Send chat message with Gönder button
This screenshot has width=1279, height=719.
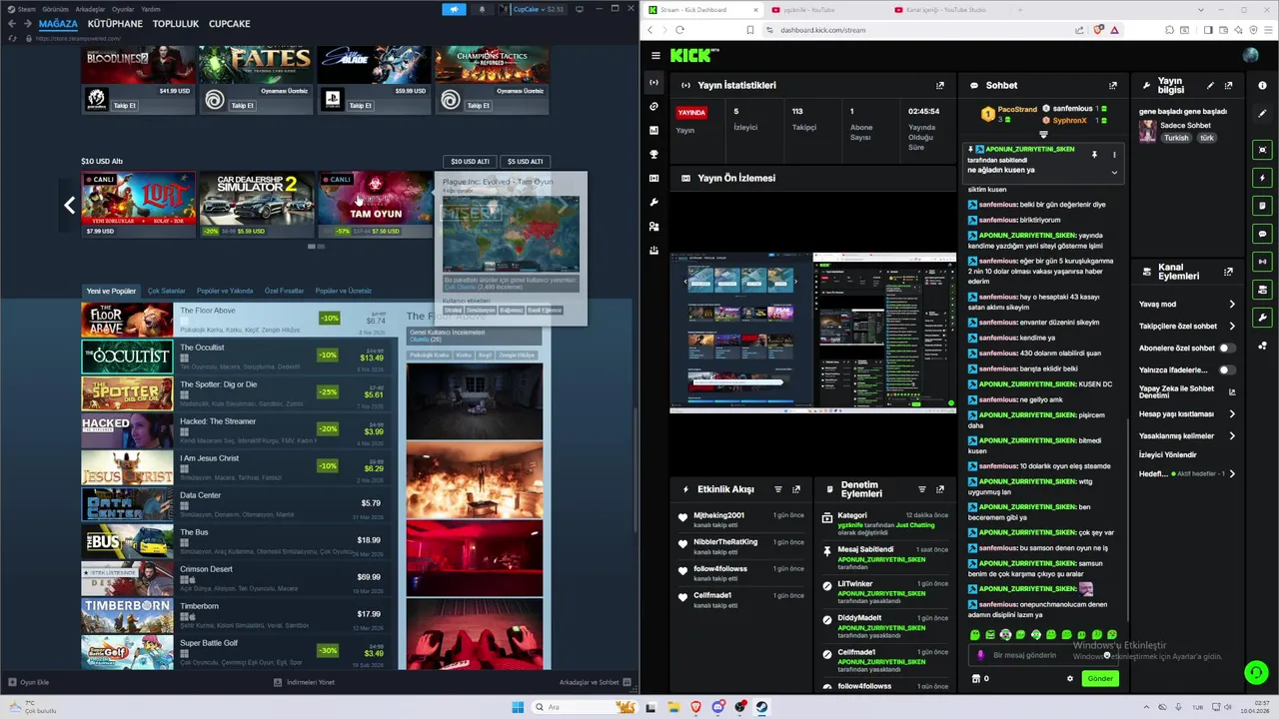click(1100, 679)
